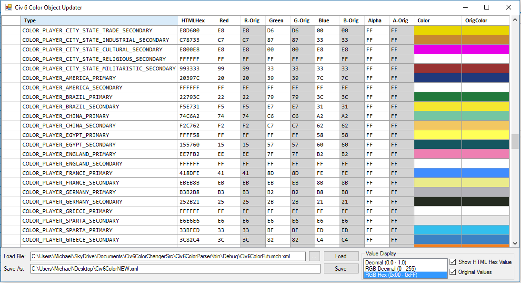Select COLOR_PLAYER_BRAZIL_SECONDARY type cell
The image size is (521, 283).
99,107
